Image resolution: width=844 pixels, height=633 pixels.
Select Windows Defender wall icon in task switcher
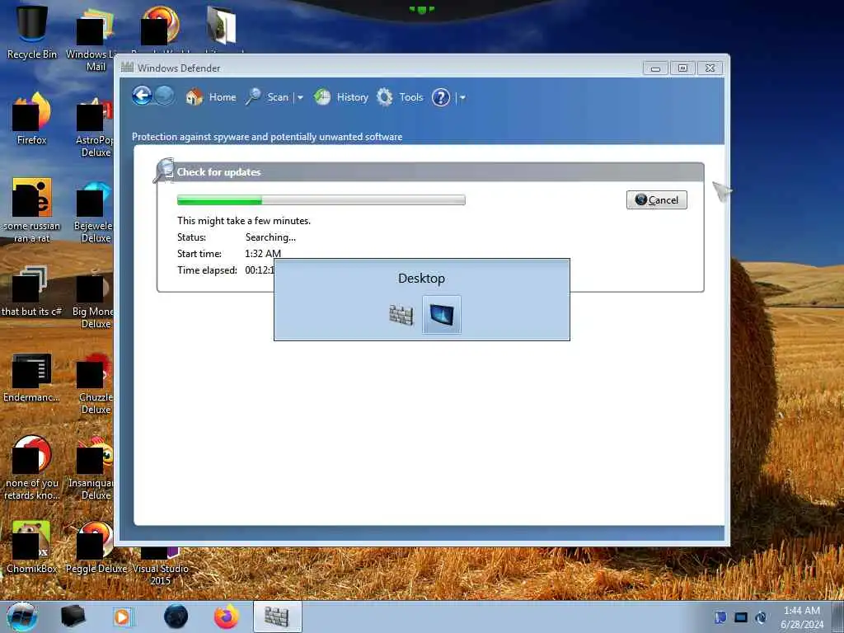pos(401,315)
